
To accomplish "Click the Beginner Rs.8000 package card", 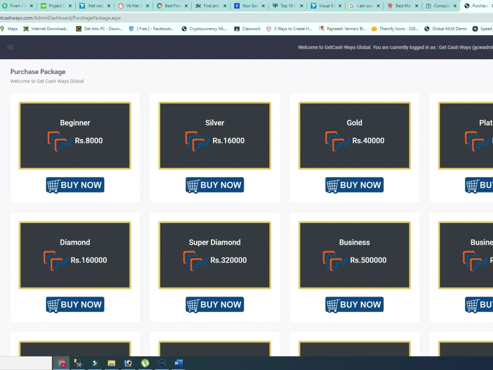I will click(75, 136).
